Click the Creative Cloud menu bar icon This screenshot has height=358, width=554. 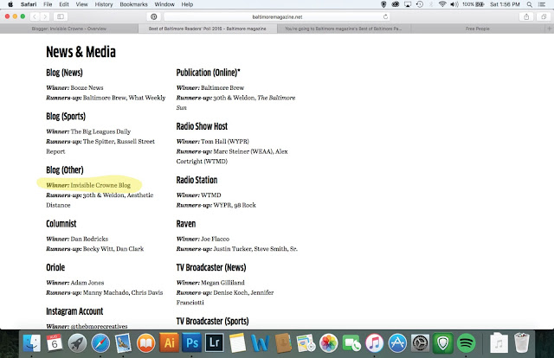tap(396, 4)
